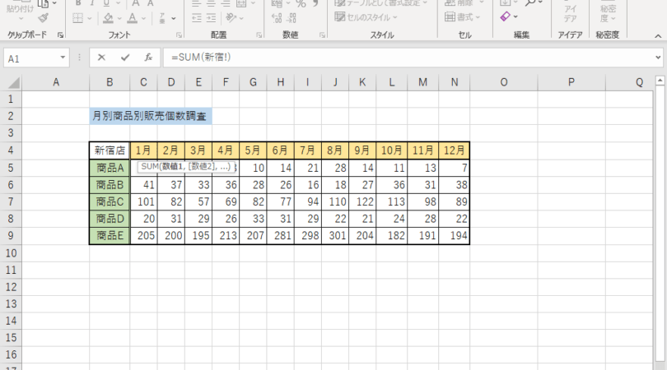Select all cells with corner triangle
This screenshot has height=370, width=667.
pyautogui.click(x=14, y=82)
